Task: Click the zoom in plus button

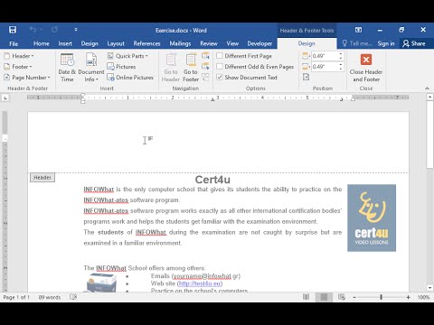Action: coord(408,297)
